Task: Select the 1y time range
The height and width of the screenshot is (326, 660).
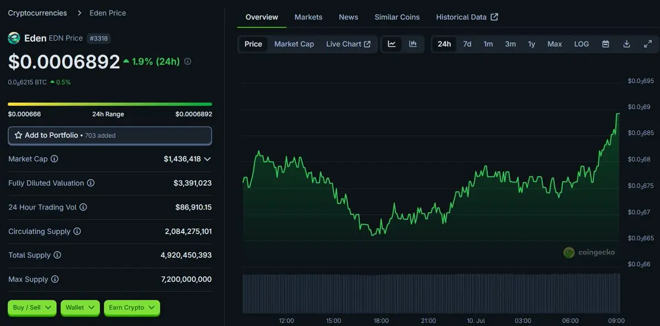Action: click(x=531, y=44)
